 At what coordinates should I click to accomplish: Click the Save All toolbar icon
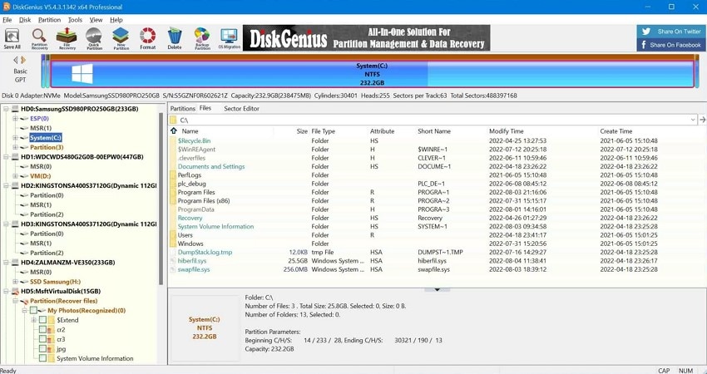pos(12,39)
